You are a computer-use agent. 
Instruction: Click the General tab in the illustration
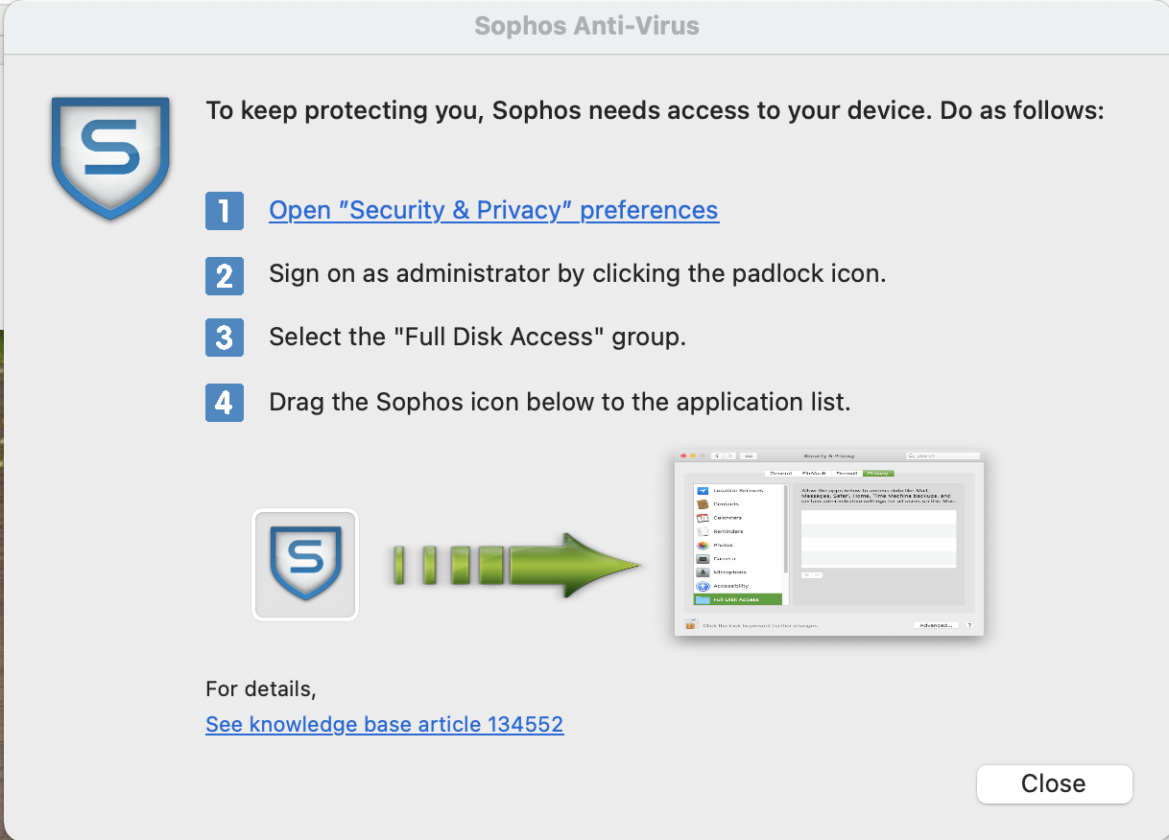click(x=780, y=473)
